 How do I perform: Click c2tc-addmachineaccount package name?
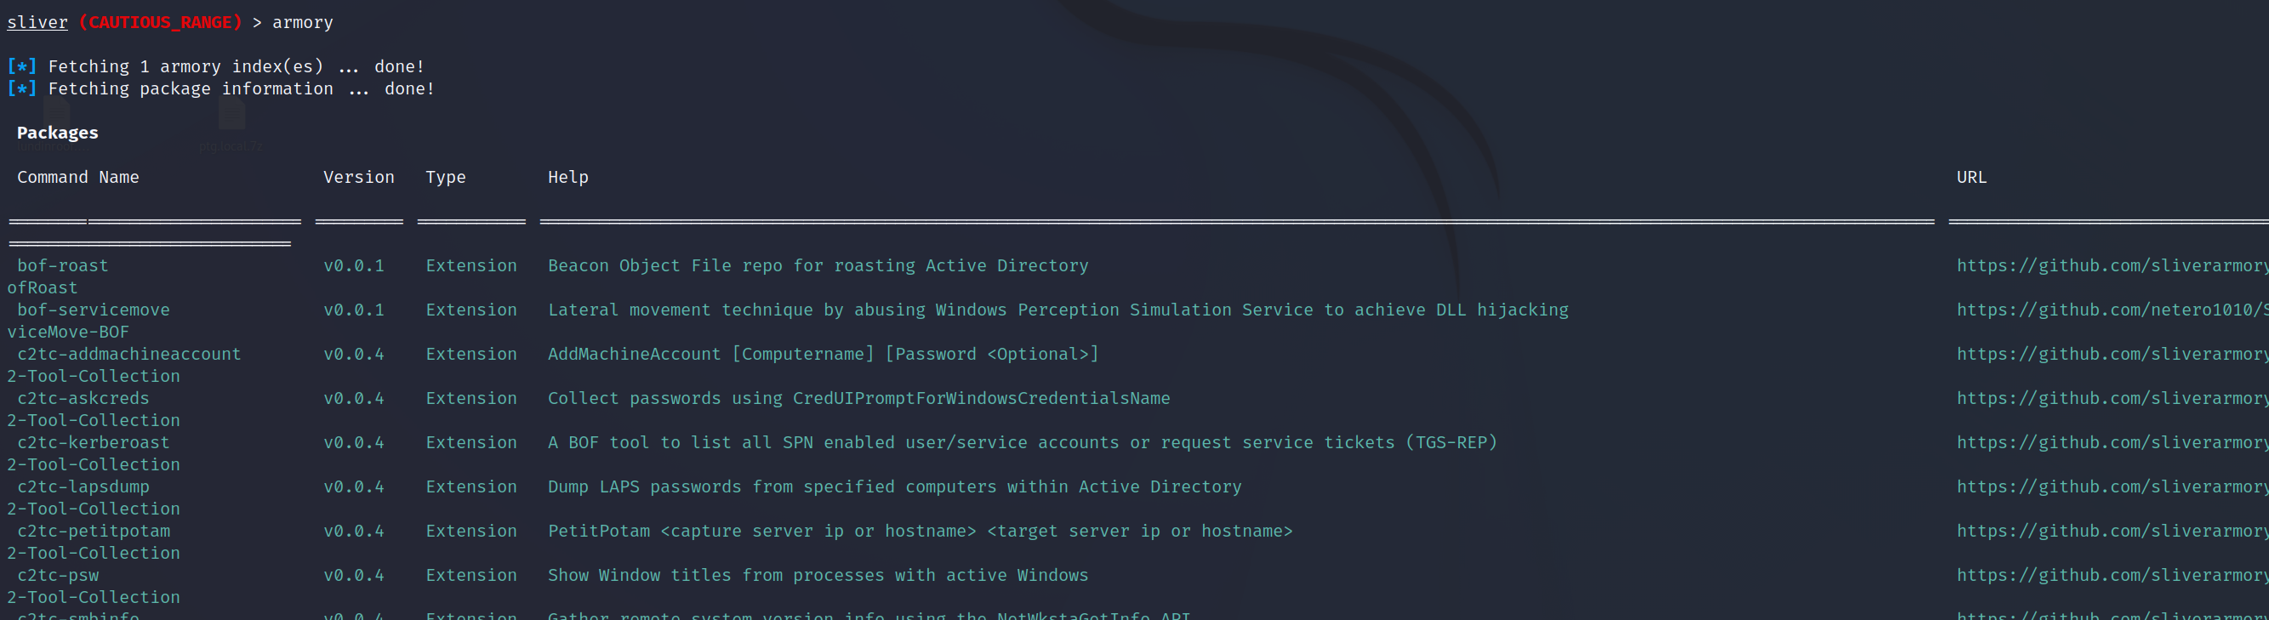point(128,353)
